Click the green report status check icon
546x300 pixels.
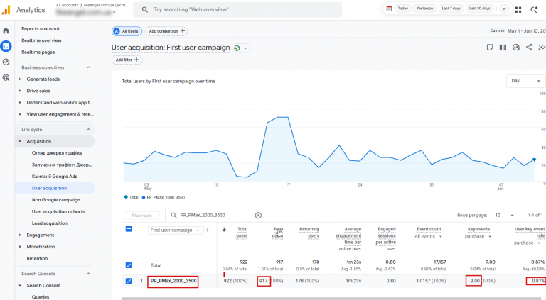click(237, 48)
